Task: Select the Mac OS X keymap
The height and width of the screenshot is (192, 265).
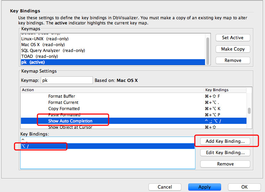Action: (43, 44)
